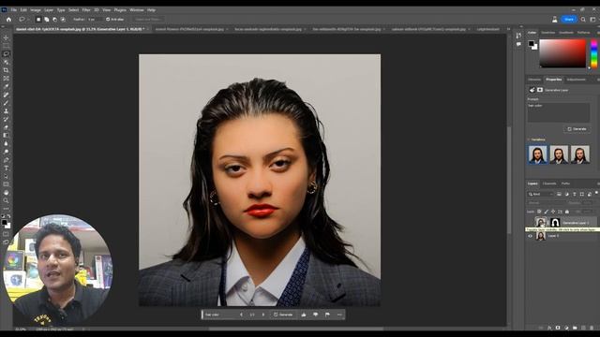Viewport: 600px width, 337px height.
Task: Select the Path Selection tool
Action: coord(6,176)
